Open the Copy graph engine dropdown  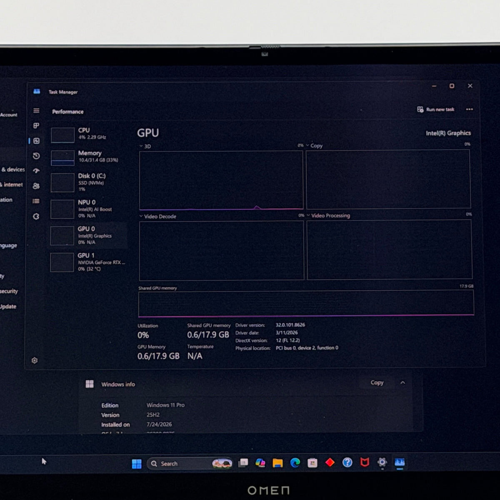pos(315,146)
